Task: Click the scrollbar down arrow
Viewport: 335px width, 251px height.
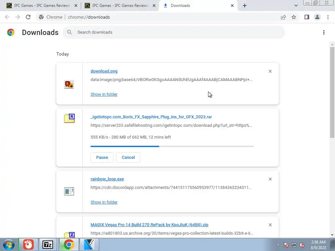Action: click(x=332, y=235)
